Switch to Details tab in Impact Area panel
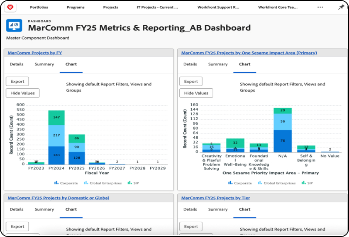Screen dimensions: 349x237 [x=190, y=64]
